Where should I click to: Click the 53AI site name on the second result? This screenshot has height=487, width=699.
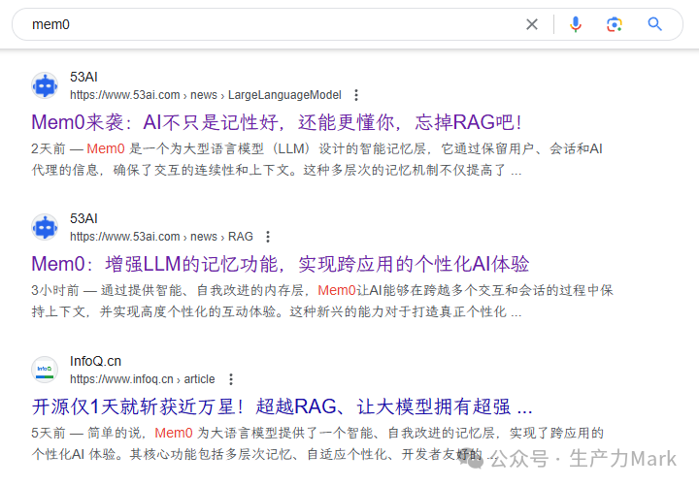pyautogui.click(x=83, y=218)
